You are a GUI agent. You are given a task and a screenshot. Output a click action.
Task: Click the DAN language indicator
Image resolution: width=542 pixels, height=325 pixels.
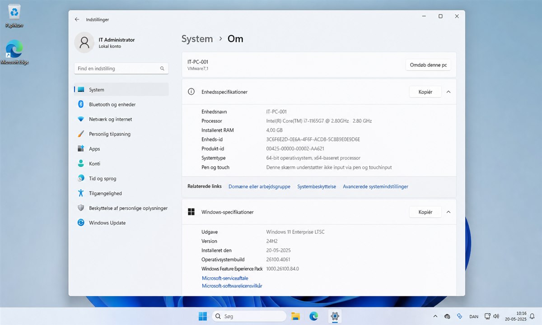pyautogui.click(x=474, y=317)
